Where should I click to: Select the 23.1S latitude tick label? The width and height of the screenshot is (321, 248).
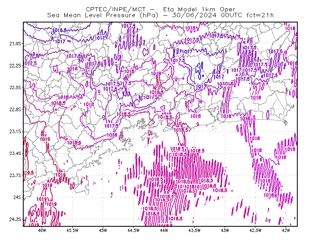[x=15, y=131]
